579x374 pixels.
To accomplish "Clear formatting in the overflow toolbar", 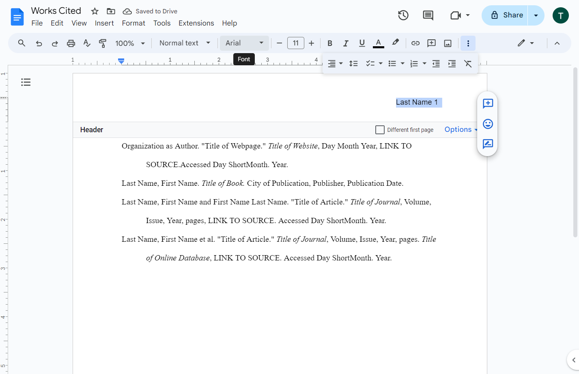I will 468,64.
